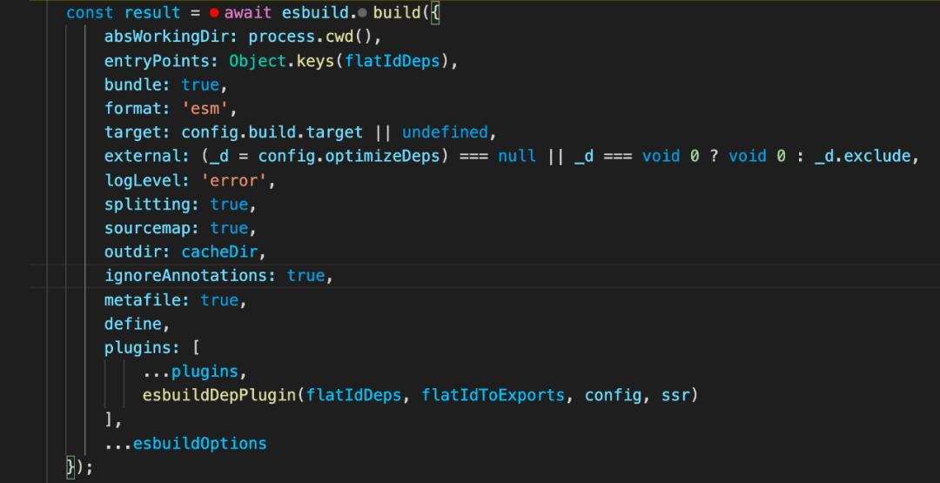Click the 'await' keyword

coord(248,12)
